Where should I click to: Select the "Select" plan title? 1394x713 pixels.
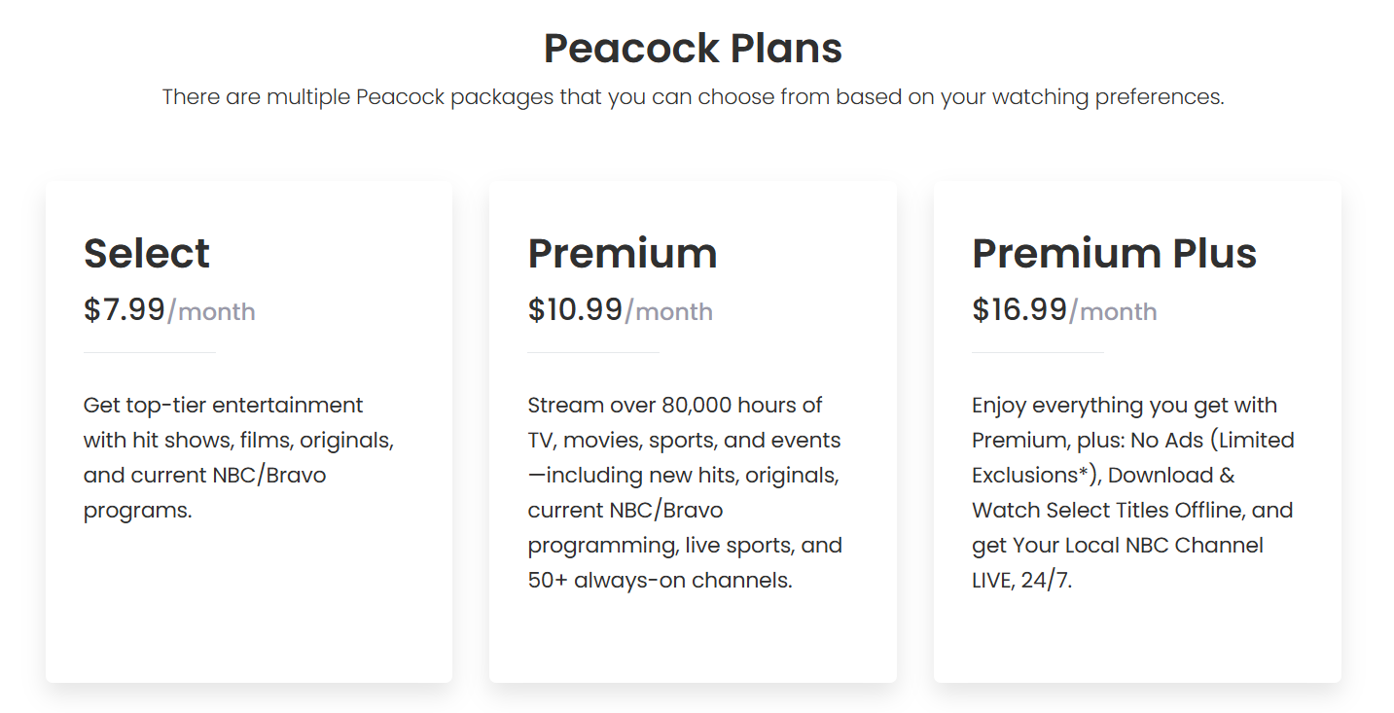(x=147, y=254)
